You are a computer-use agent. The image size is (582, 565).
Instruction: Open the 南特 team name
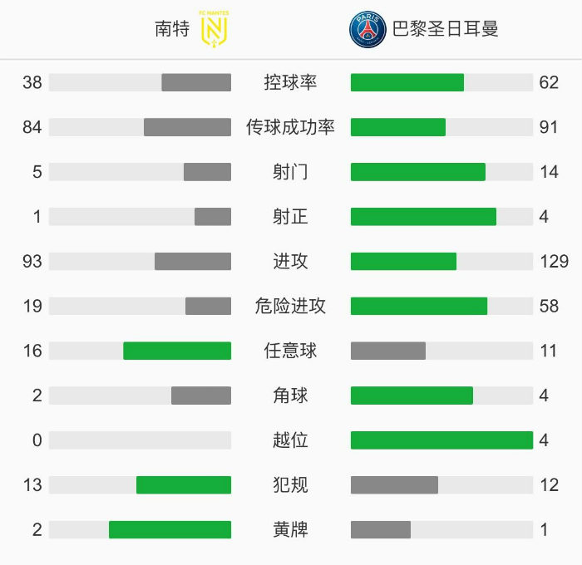coord(172,29)
